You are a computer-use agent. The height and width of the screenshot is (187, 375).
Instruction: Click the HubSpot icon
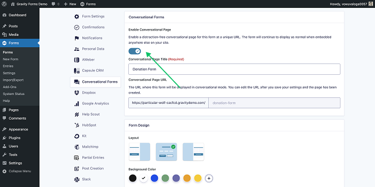coord(76,125)
